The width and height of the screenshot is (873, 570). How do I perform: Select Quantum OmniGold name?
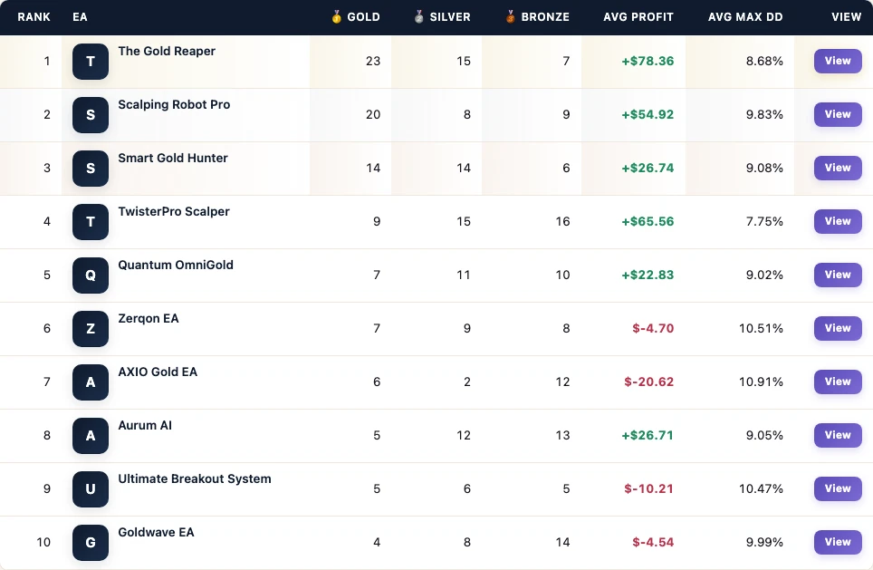[176, 266]
